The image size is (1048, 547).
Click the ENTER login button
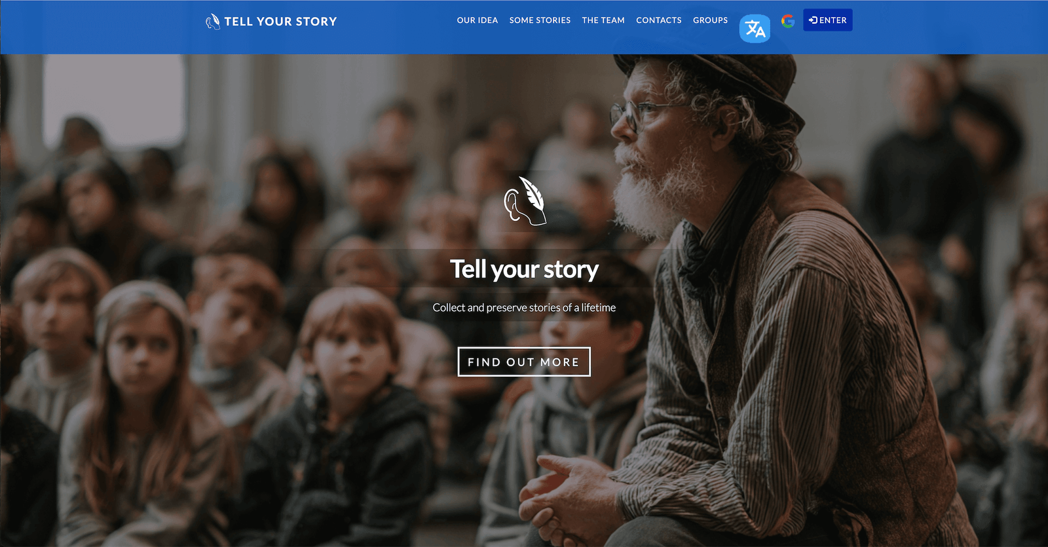pos(828,20)
